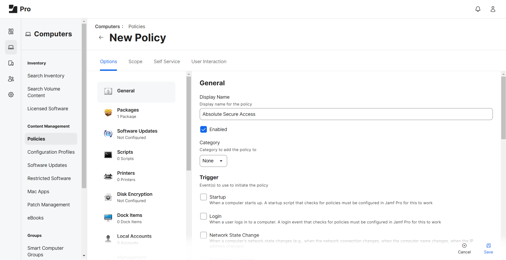
Task: Open Restricted Software in sidebar
Action: coord(49,178)
